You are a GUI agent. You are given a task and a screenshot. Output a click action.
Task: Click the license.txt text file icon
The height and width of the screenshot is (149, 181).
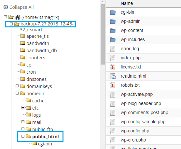(x=113, y=67)
